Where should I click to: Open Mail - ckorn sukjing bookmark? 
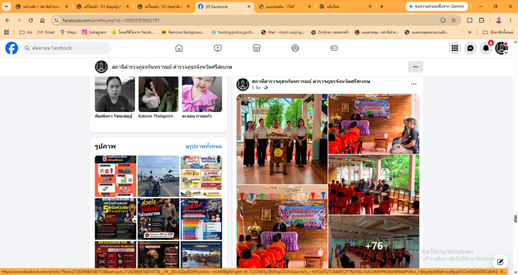283,32
